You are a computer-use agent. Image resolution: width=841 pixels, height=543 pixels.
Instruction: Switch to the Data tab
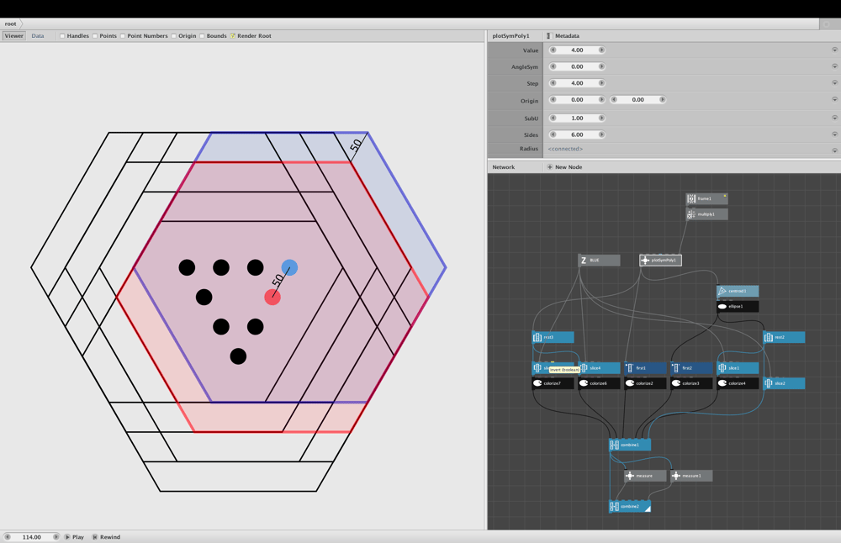[38, 36]
